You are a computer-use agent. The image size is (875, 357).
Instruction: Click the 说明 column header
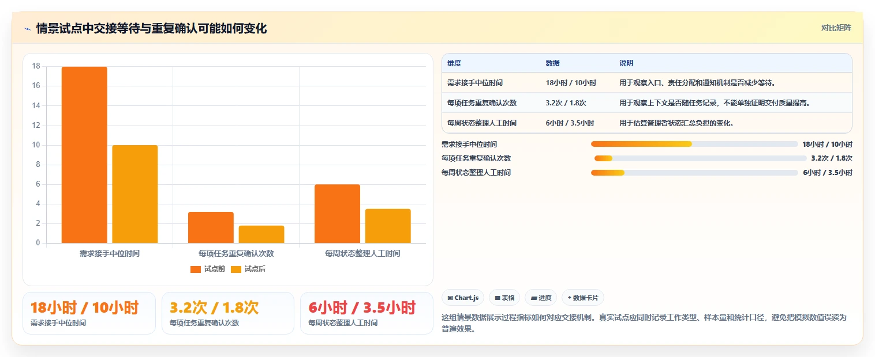click(x=626, y=63)
